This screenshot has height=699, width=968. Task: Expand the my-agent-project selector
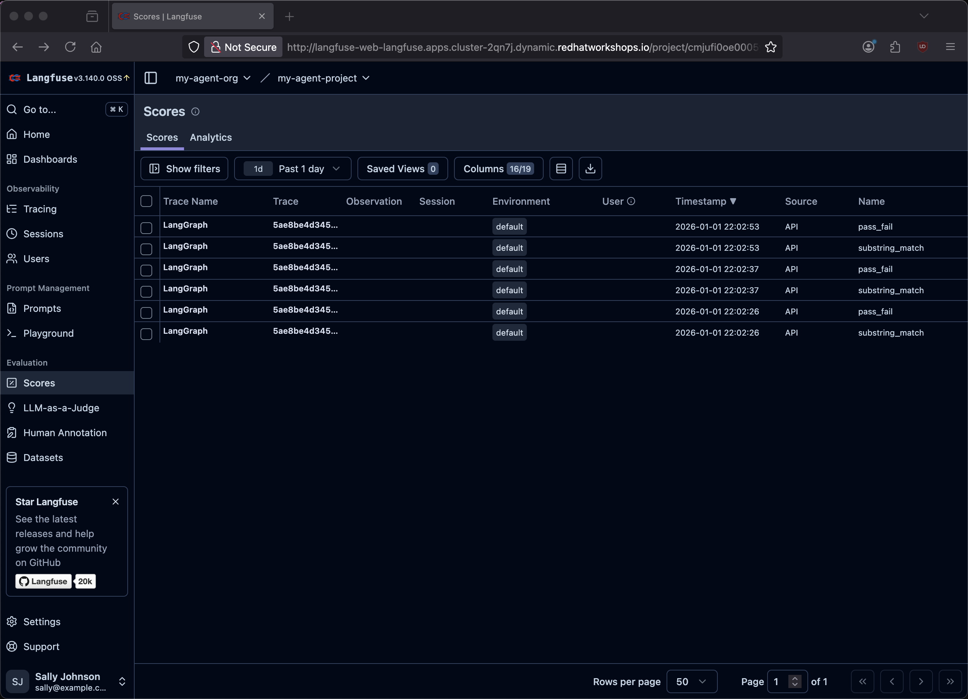[323, 78]
